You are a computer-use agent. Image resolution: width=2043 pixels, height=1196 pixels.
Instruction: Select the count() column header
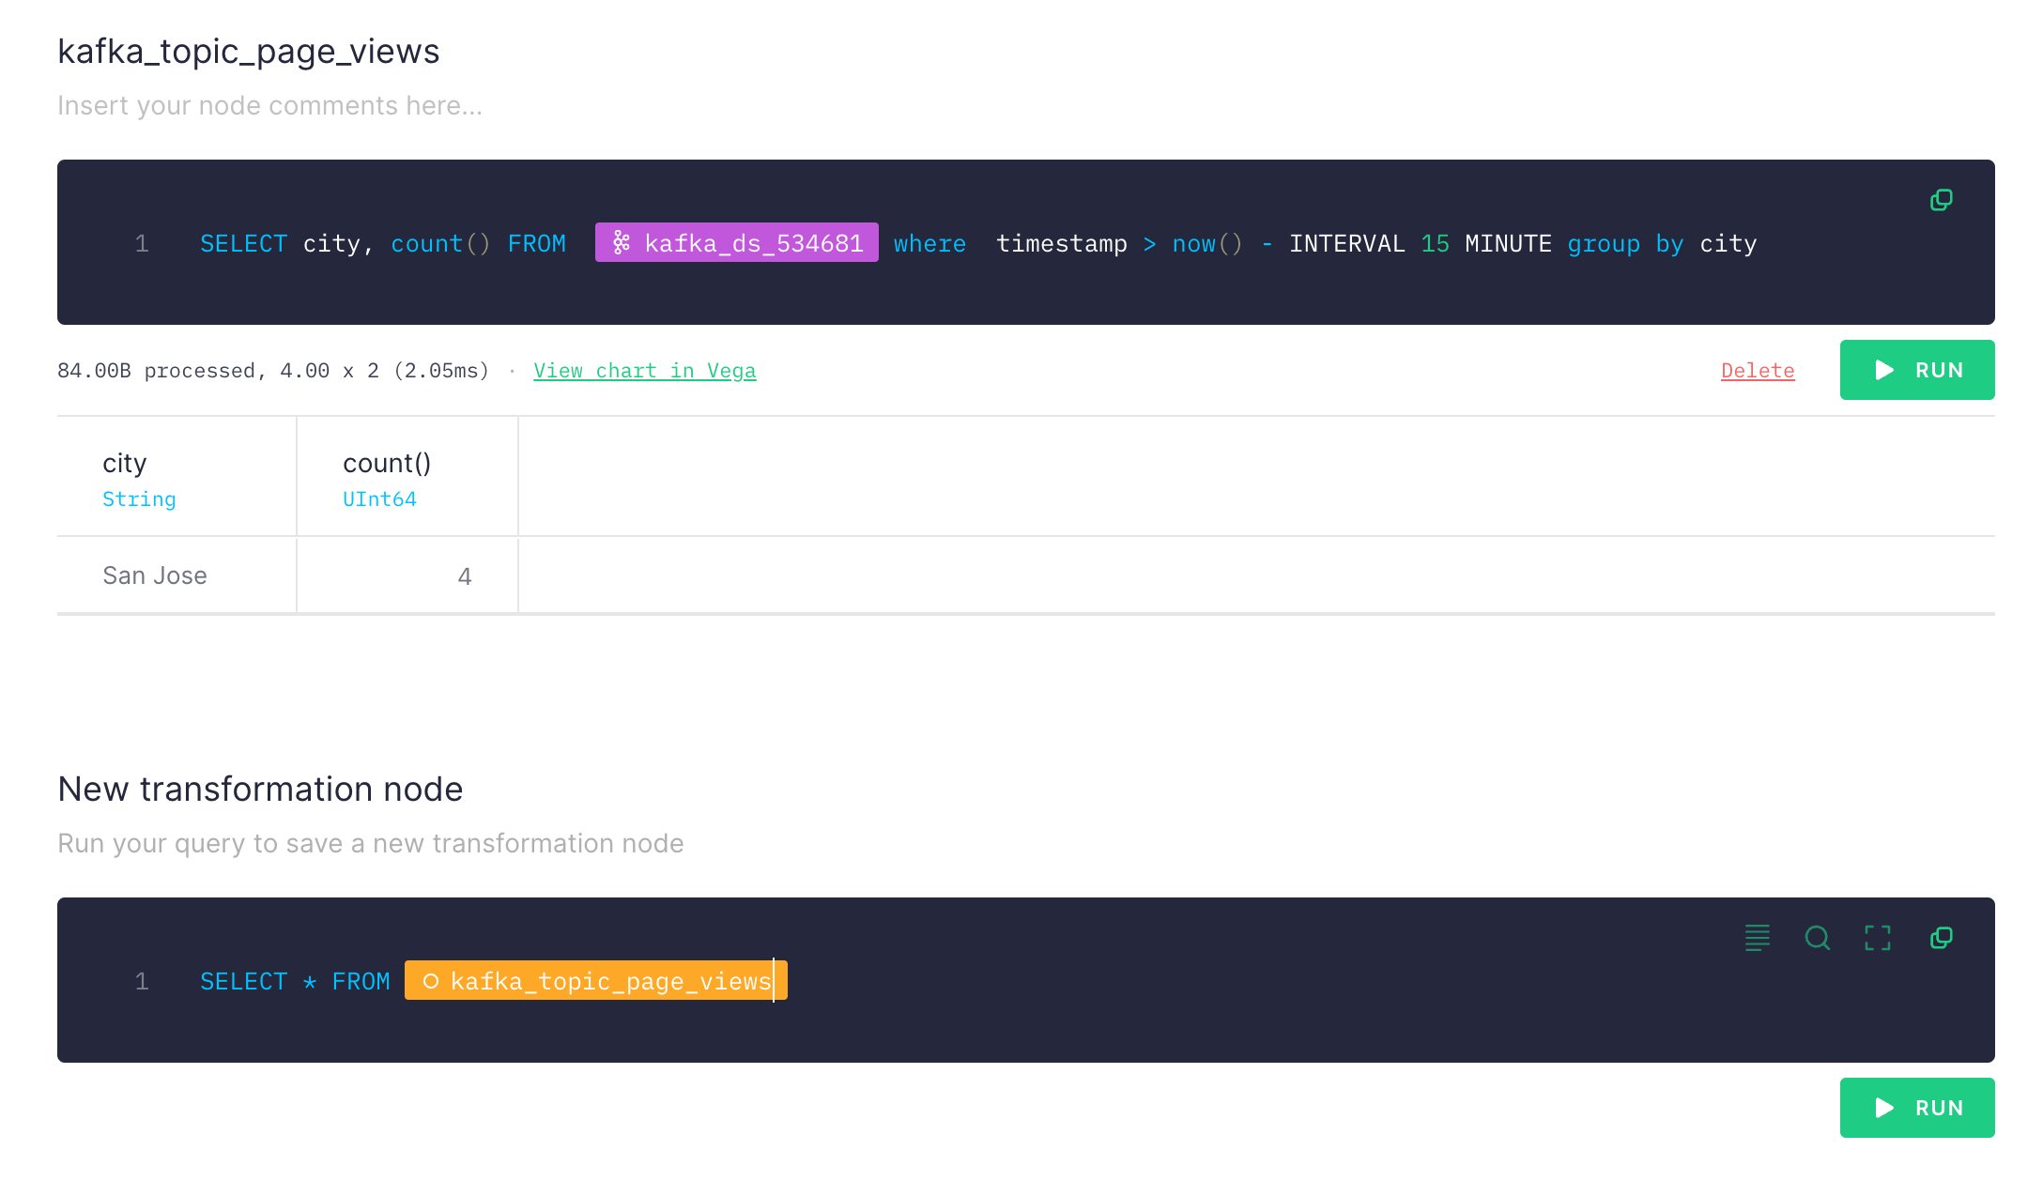click(386, 464)
